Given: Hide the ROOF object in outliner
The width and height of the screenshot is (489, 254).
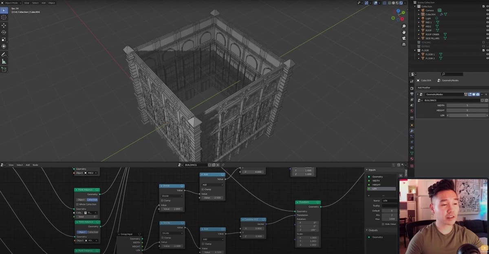Looking at the screenshot, I should tap(487, 30).
